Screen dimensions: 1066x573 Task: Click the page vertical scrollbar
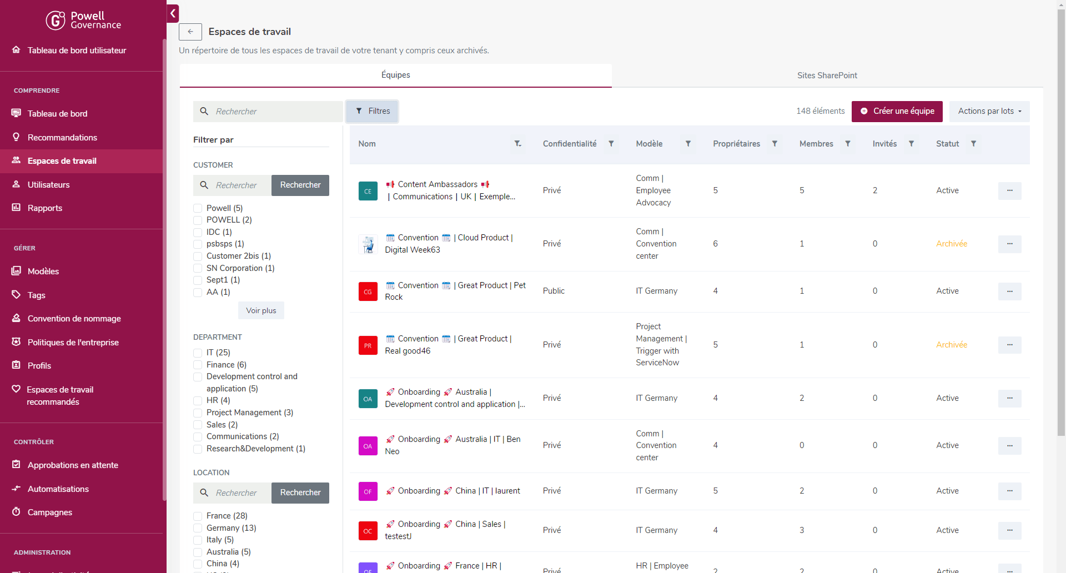pyautogui.click(x=1061, y=222)
